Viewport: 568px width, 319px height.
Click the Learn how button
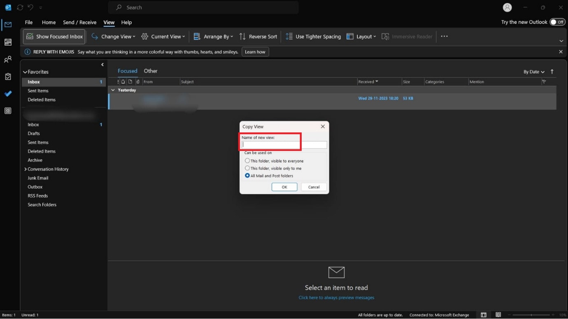(x=255, y=51)
